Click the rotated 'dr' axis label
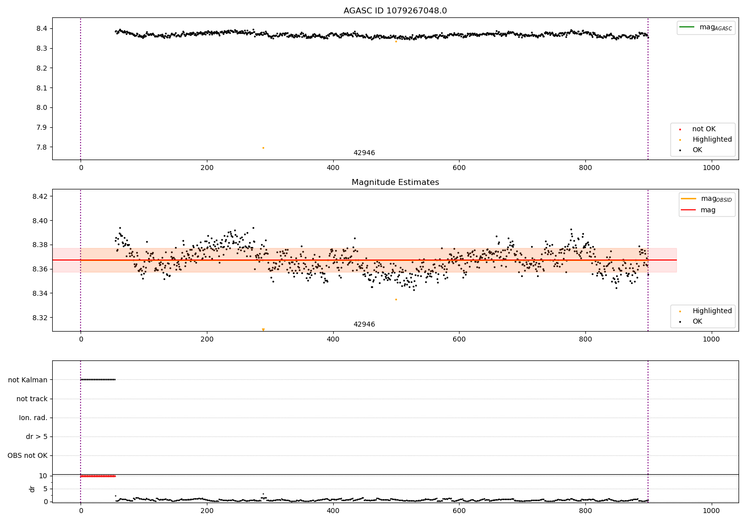746x522 pixels. [x=32, y=489]
